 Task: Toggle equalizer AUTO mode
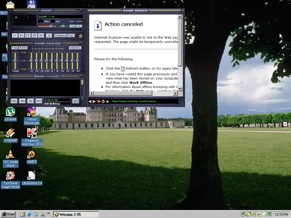click(x=23, y=48)
